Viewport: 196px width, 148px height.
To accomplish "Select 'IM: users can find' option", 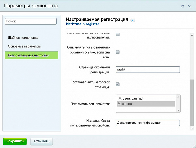I will point(146,98).
